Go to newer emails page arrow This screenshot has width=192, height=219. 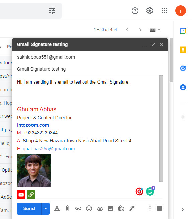[127, 30]
